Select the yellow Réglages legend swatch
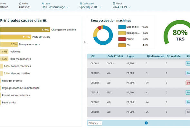The image size is (190, 131). pos(122,33)
